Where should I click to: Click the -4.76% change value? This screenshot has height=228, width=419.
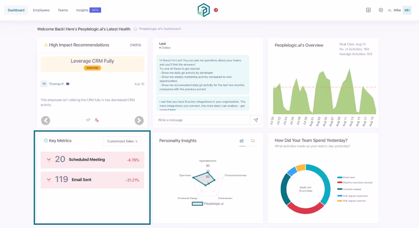(133, 160)
